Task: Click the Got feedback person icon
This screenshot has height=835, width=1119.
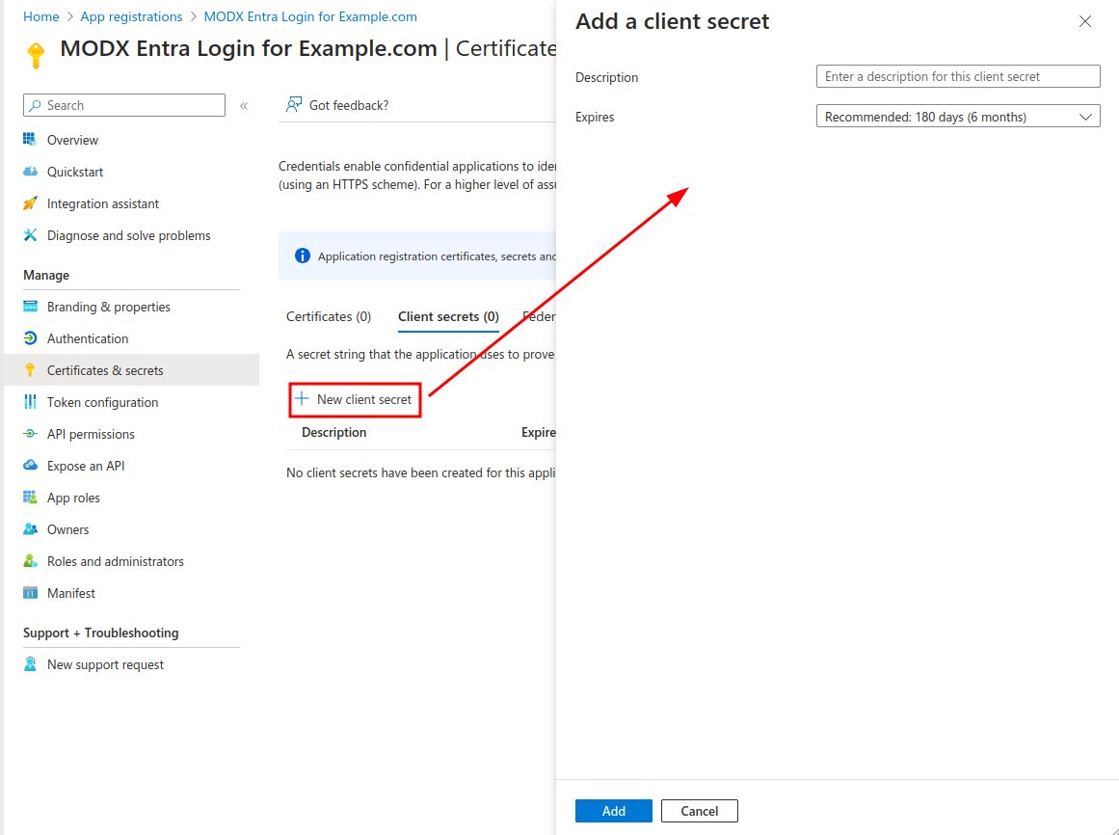Action: (293, 105)
